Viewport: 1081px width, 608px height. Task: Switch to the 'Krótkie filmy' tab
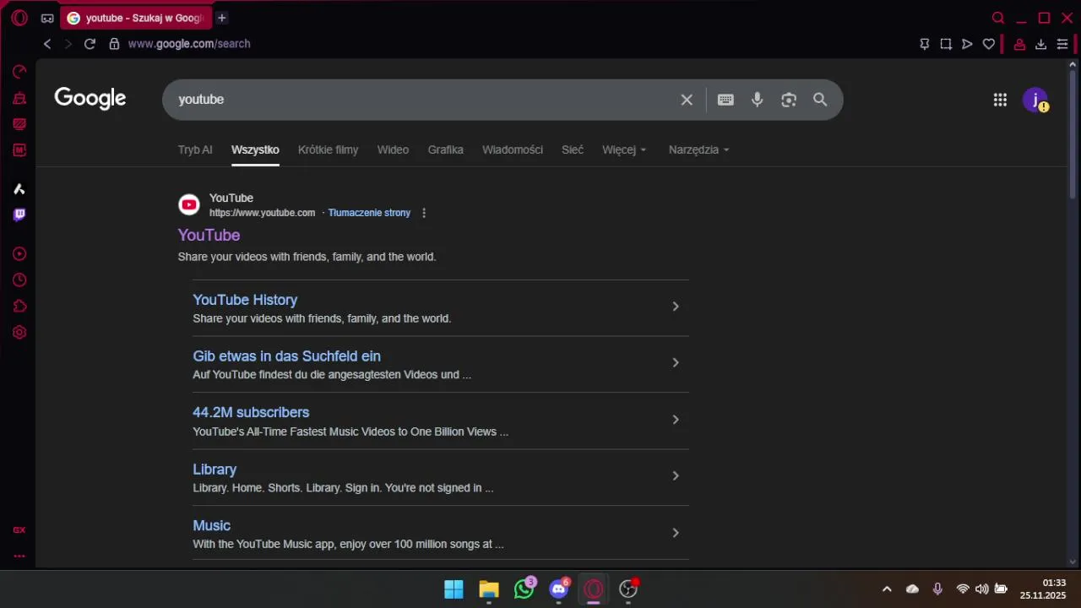[328, 149]
